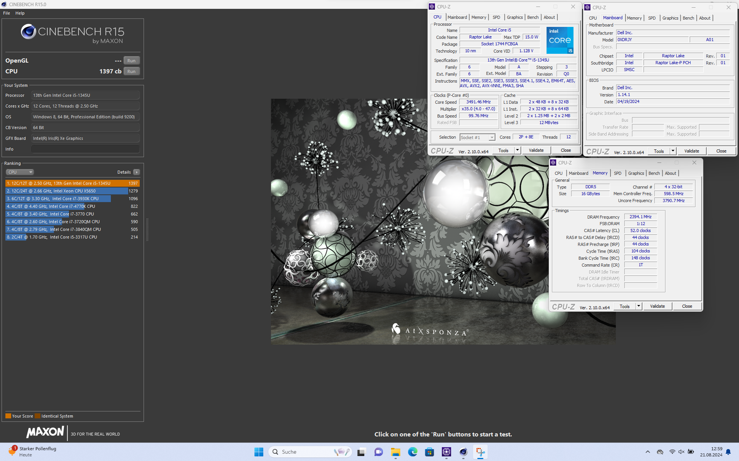Open Mainboard tab in CPU-Z CPU window
The image size is (739, 461).
[x=457, y=17]
